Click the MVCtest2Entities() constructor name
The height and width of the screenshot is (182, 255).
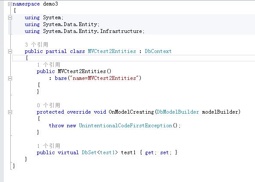(x=85, y=71)
